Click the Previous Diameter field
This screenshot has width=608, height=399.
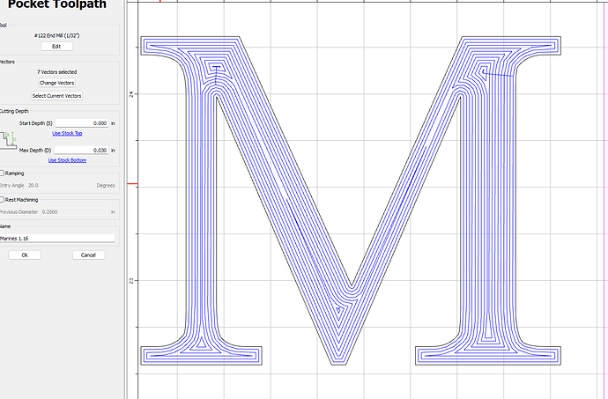point(74,211)
